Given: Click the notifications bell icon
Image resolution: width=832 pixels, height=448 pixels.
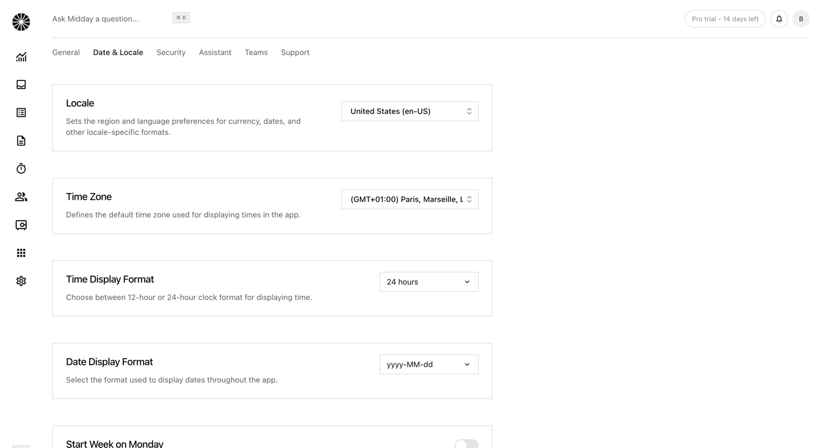Looking at the screenshot, I should pyautogui.click(x=779, y=19).
